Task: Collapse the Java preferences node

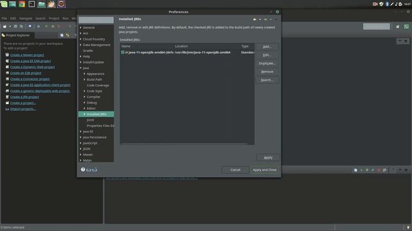Action: pos(80,68)
